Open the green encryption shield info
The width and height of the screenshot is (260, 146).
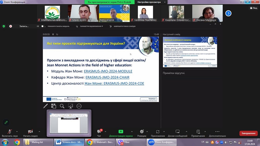pos(4,26)
